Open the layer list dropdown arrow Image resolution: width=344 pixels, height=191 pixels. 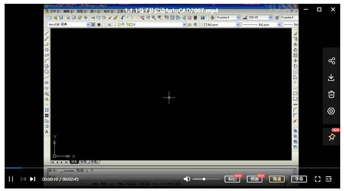coord(185,25)
